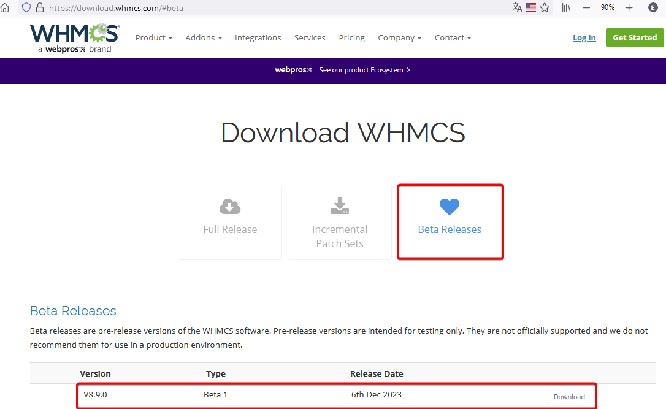Click the Get Started button
666x409 pixels.
pos(635,38)
